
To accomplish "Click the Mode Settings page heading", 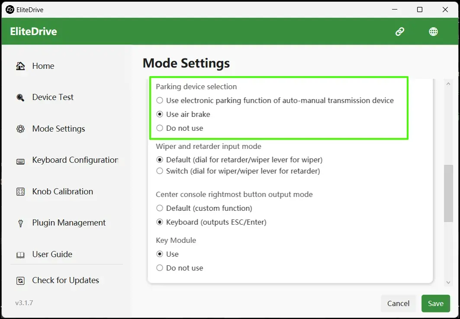I will (186, 63).
